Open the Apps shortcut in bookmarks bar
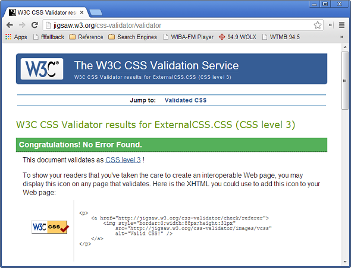 tap(16, 37)
